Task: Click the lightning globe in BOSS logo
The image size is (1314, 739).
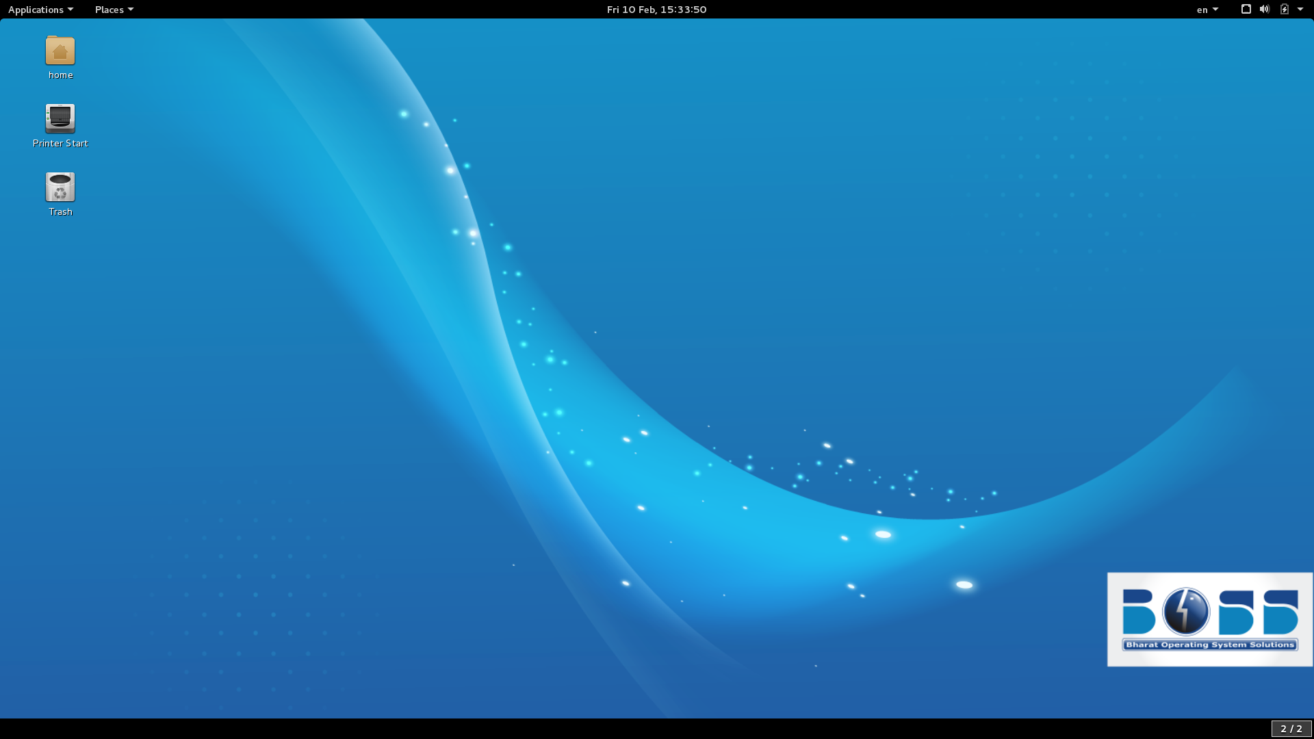Action: point(1185,611)
